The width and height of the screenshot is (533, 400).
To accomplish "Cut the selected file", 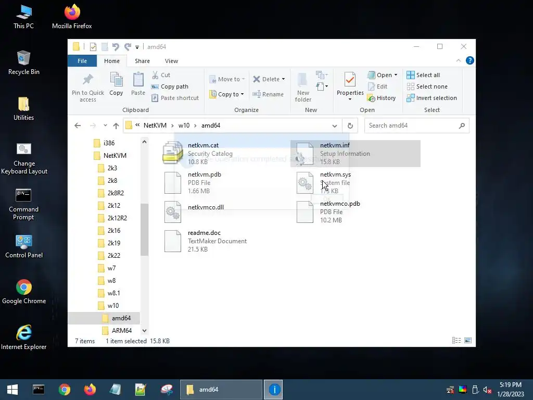I will coord(161,75).
